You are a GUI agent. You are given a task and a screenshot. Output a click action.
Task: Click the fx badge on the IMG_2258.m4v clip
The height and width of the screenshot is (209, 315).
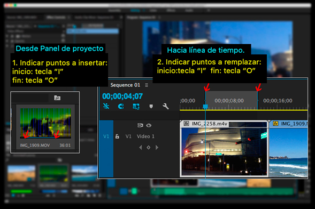click(186, 124)
